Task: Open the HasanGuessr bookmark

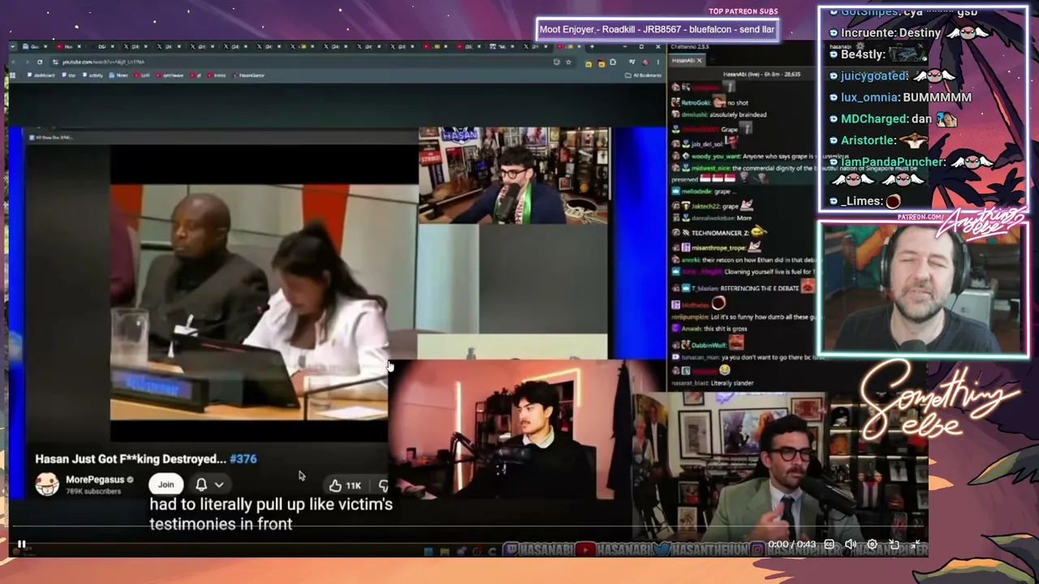Action: [x=249, y=75]
